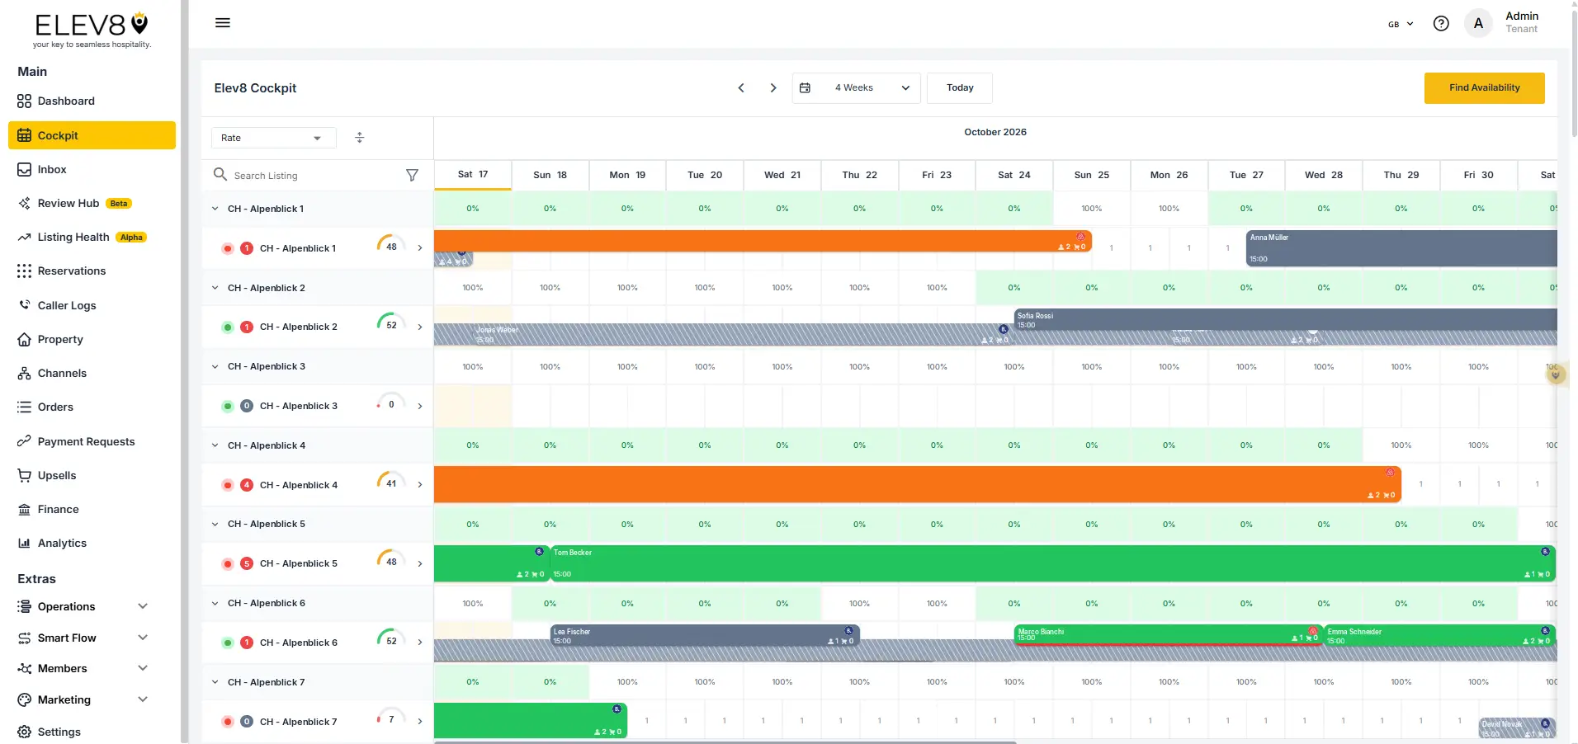Open Finance in sidebar
Image resolution: width=1578 pixels, height=744 pixels.
pos(92,509)
